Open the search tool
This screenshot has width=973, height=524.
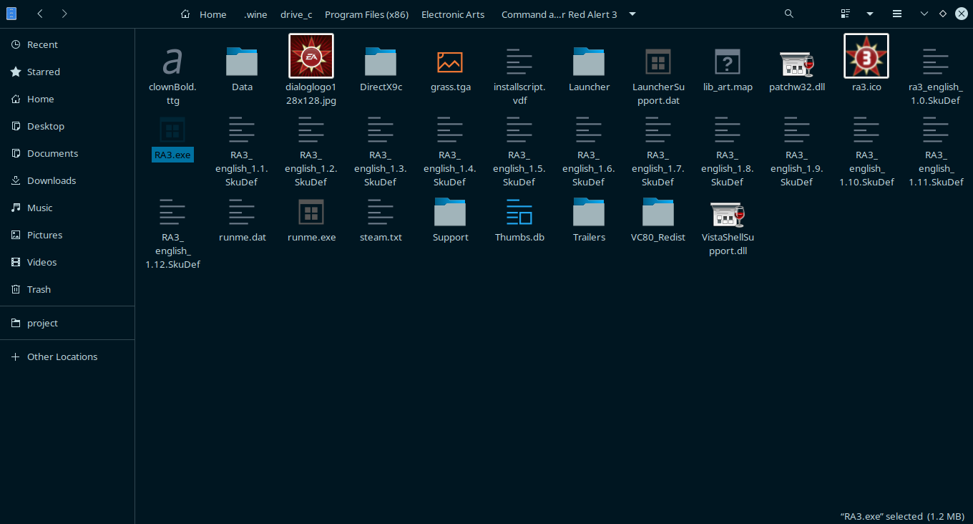789,14
